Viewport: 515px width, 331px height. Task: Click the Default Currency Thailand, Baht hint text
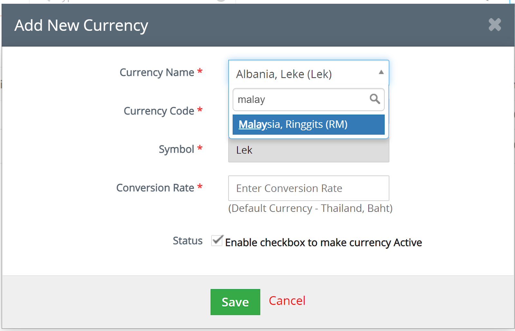tap(310, 208)
